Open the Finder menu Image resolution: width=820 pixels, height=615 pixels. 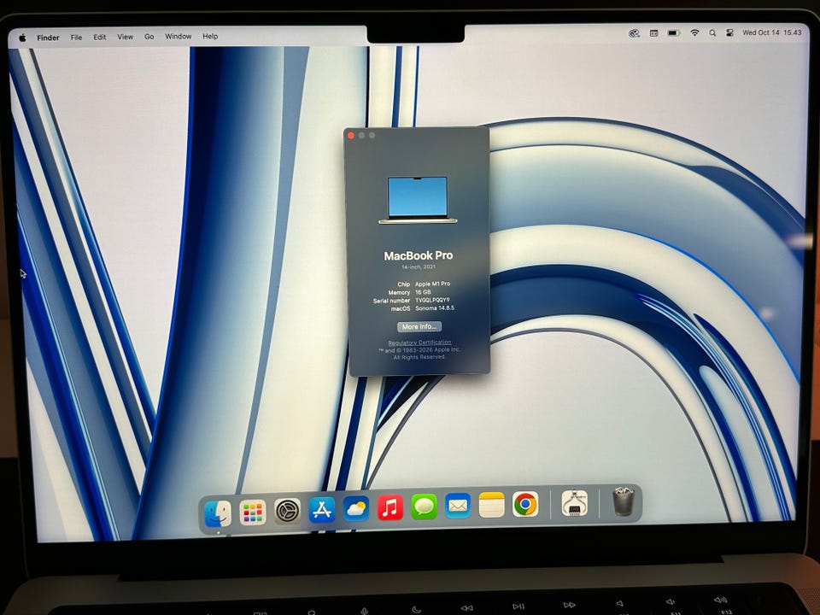pos(48,38)
